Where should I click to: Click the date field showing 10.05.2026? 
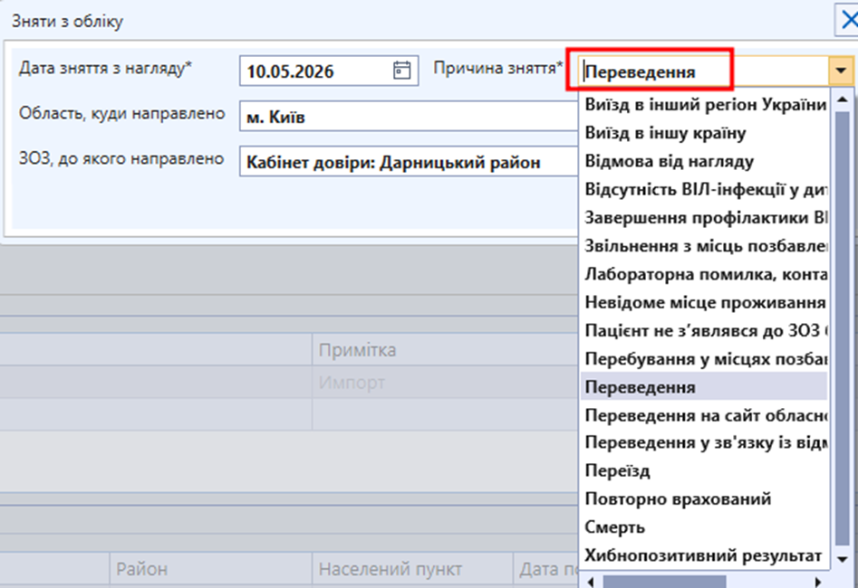pos(329,71)
